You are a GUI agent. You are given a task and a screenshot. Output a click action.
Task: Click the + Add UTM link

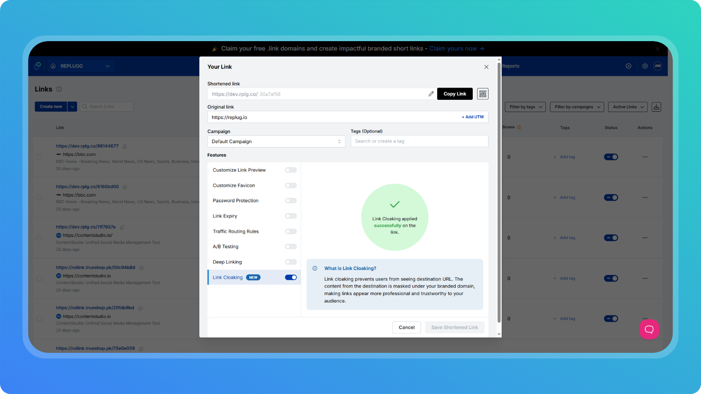[472, 117]
